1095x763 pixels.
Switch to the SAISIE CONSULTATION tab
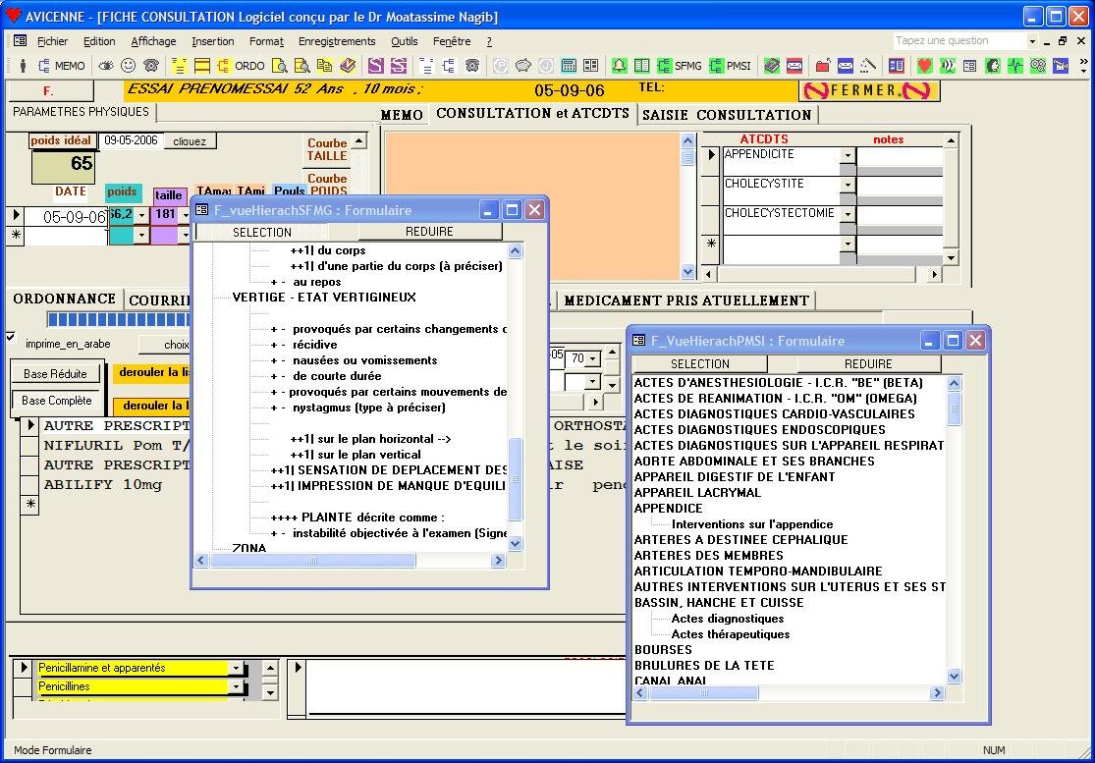click(x=727, y=114)
